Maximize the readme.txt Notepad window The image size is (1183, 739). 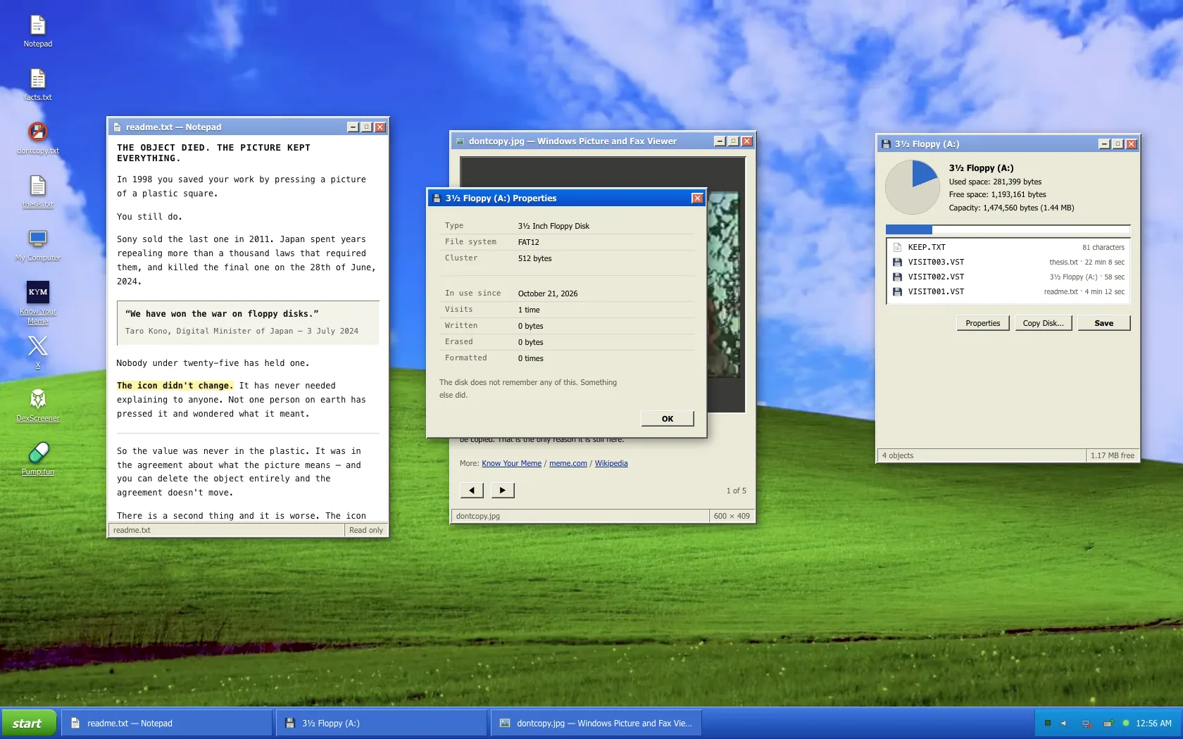(x=367, y=127)
